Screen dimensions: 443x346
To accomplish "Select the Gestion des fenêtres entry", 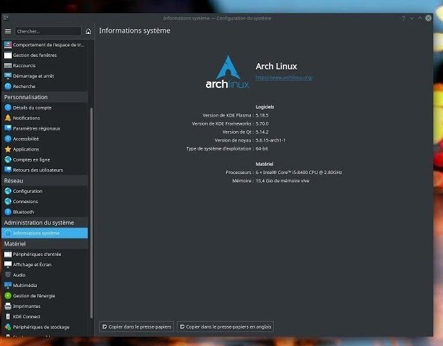I will point(44,55).
